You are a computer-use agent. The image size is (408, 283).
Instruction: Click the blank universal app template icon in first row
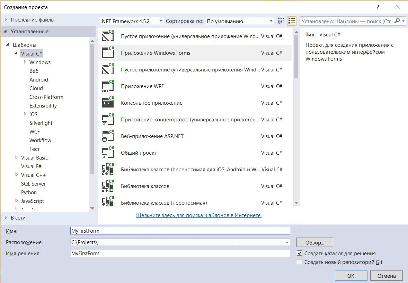pos(108,36)
